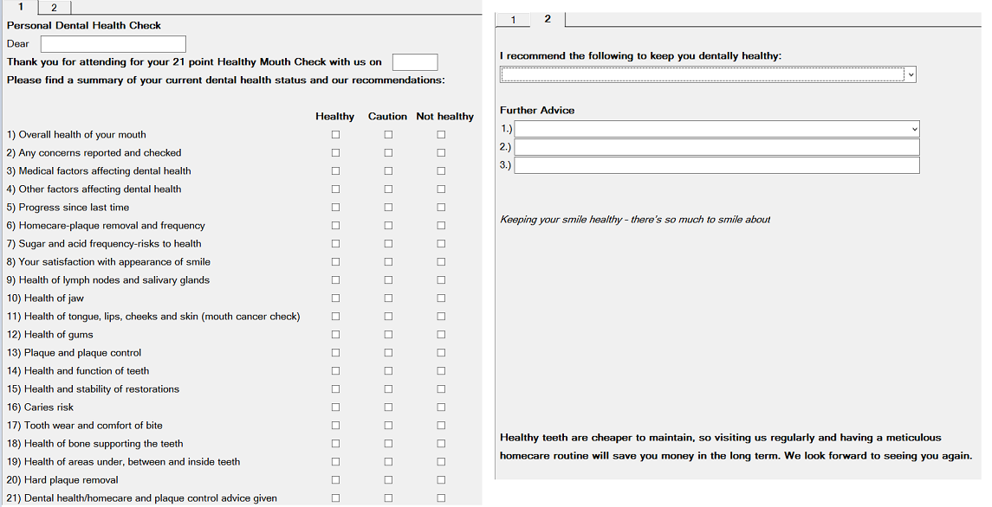
Task: Switch to tab 1 on the right form
Action: (511, 18)
